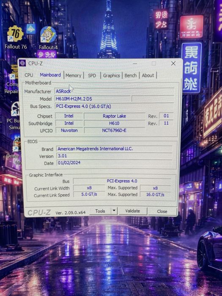Image resolution: width=222 pixels, height=296 pixels.
Task: Click the CPU-Z title bar app icon
Action: point(22,63)
